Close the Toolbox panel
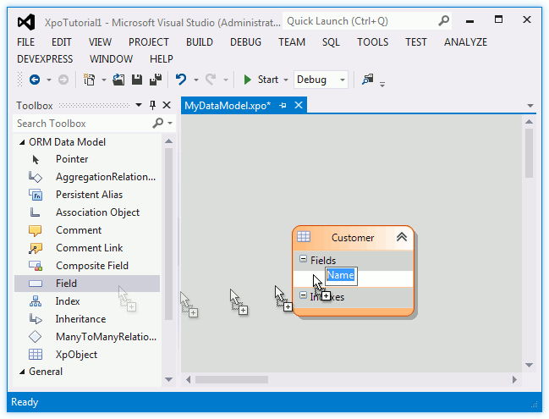The image size is (549, 419). [x=167, y=105]
